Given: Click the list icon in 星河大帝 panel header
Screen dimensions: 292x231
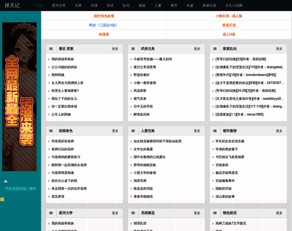Looking at the screenshot, I should point(51,213).
